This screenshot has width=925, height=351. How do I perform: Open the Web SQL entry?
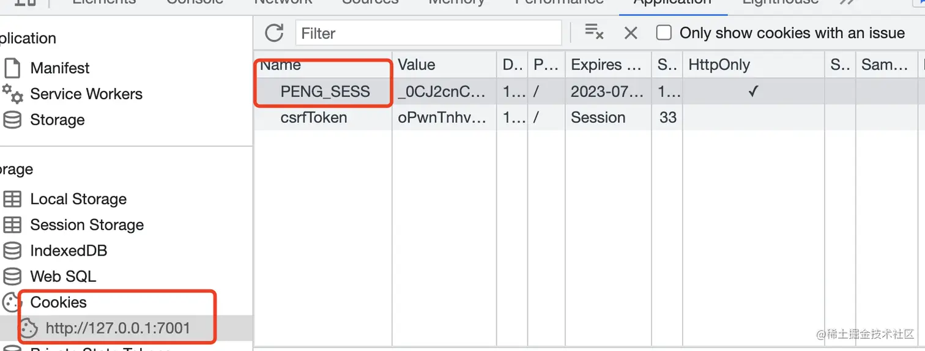[x=62, y=276]
